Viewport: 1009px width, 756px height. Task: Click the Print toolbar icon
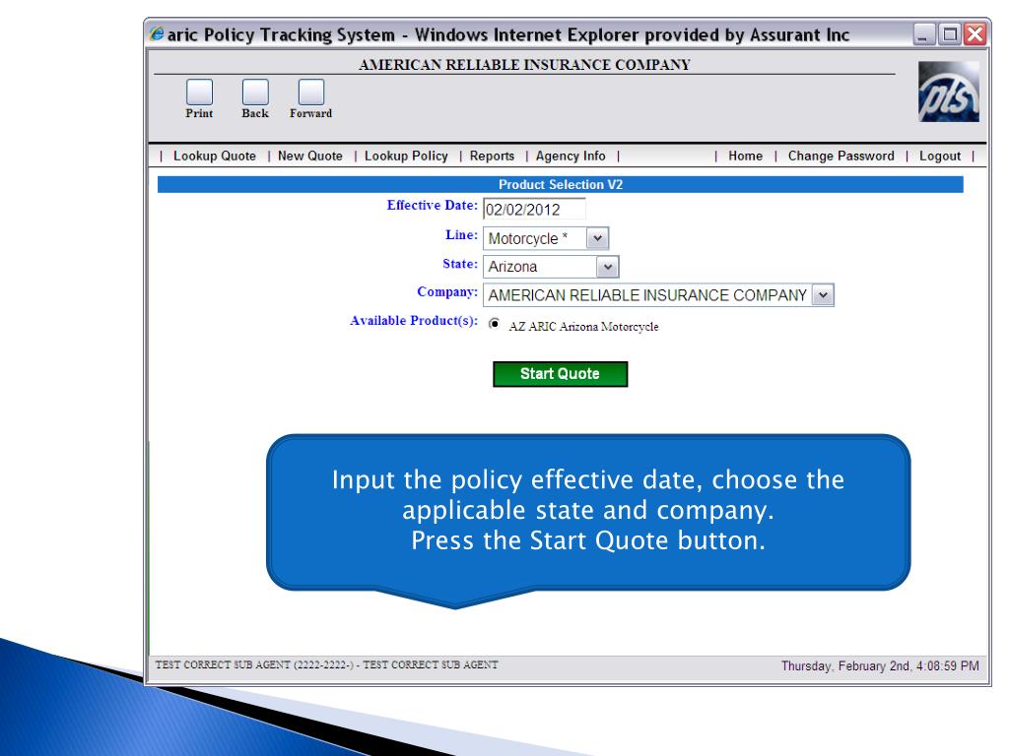tap(199, 92)
